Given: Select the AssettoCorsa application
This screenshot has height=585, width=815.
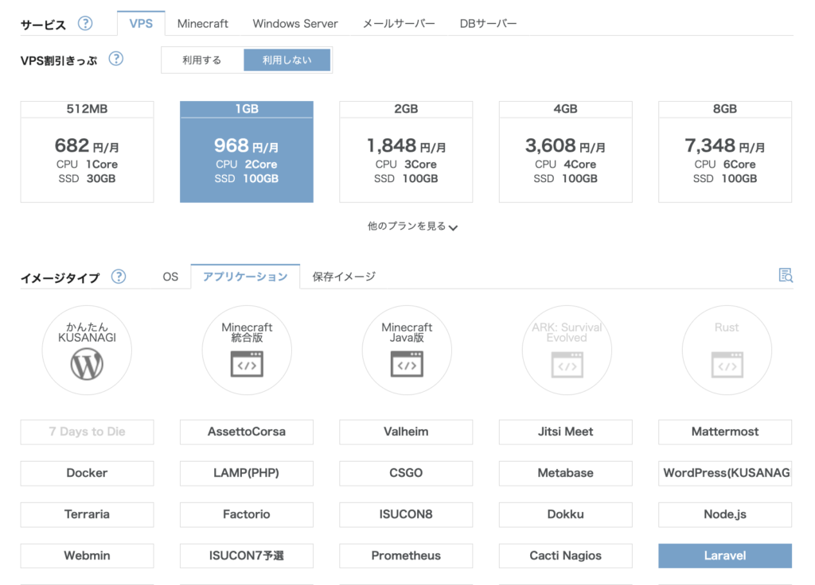Looking at the screenshot, I should pos(247,432).
